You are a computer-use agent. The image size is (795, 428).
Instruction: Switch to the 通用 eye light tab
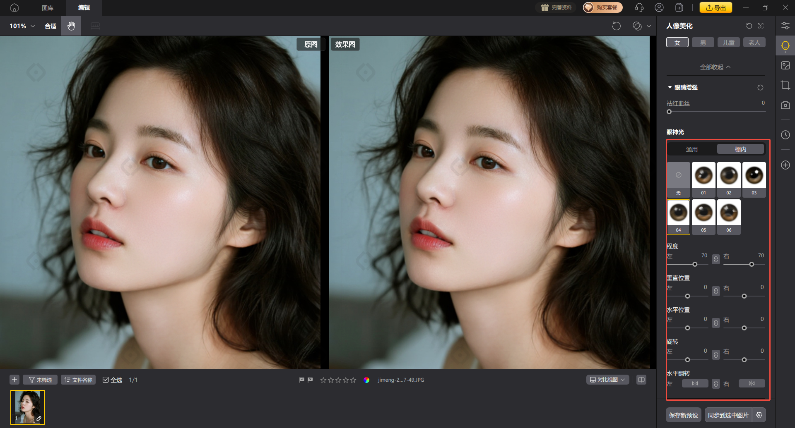point(691,149)
